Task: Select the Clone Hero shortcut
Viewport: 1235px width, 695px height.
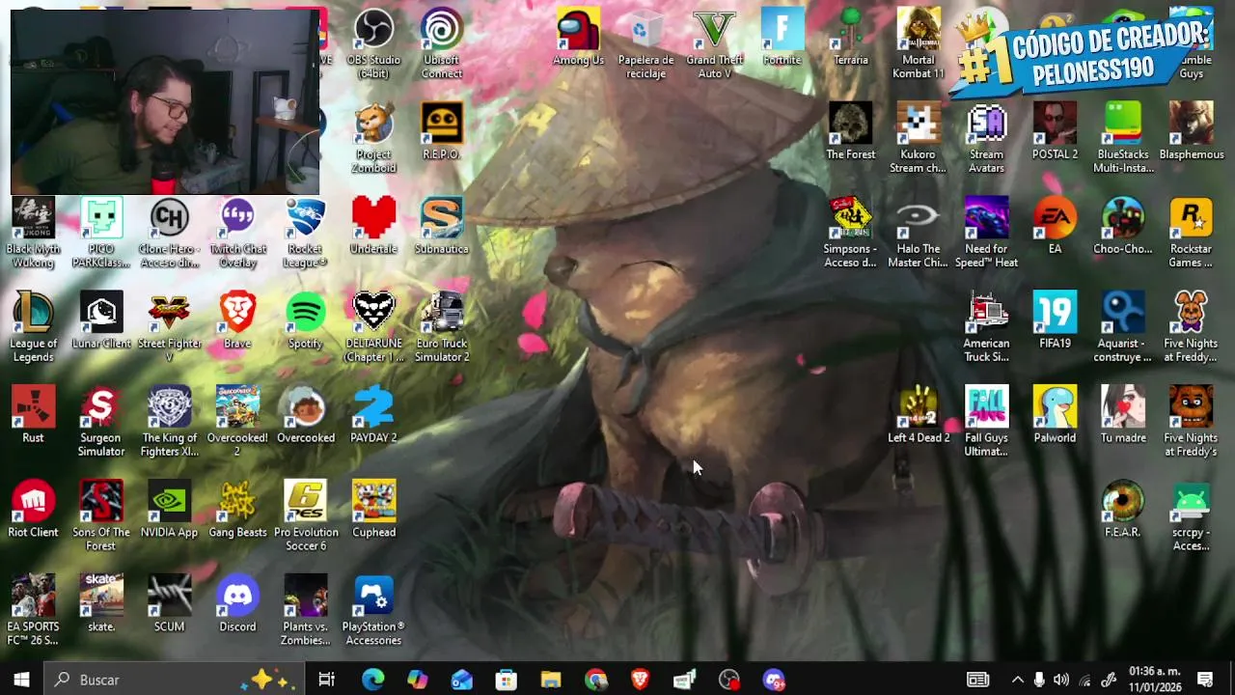Action: coord(169,232)
